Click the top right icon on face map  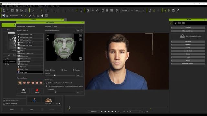pos(81,36)
